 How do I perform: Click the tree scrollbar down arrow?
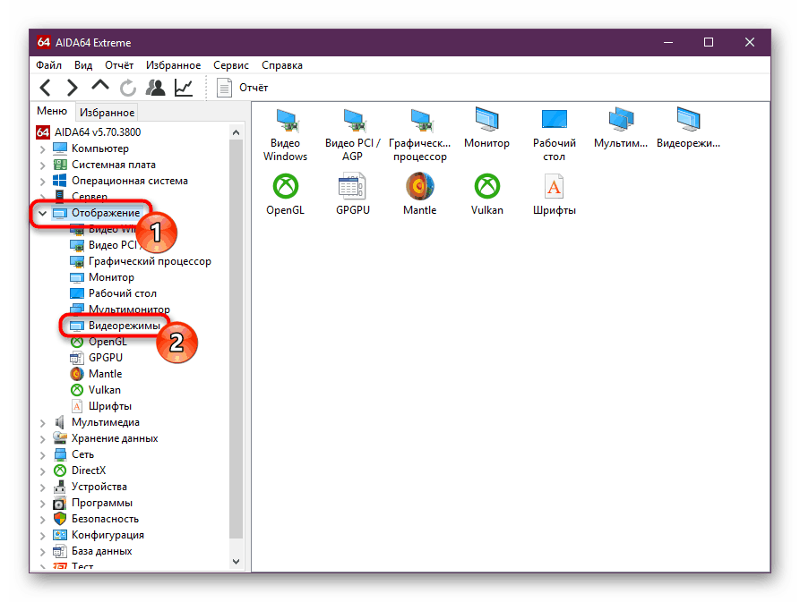coord(236,562)
